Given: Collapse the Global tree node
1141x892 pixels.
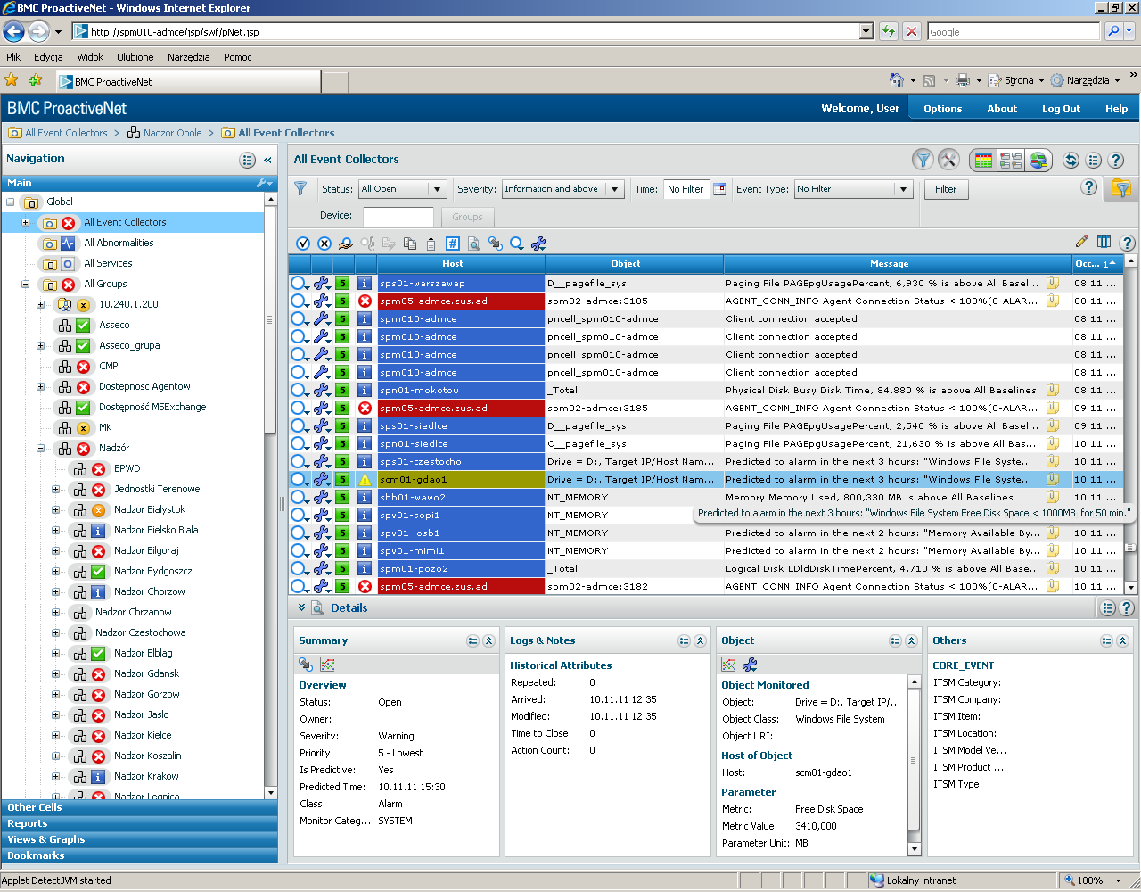Looking at the screenshot, I should tap(11, 202).
